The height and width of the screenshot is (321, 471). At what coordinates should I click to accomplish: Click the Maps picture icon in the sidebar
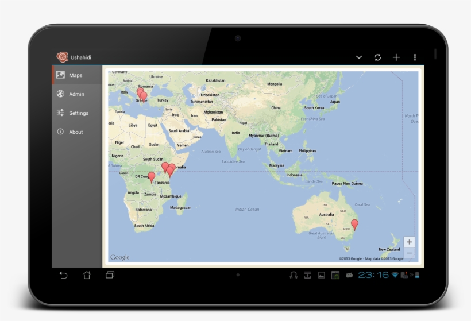coord(60,75)
